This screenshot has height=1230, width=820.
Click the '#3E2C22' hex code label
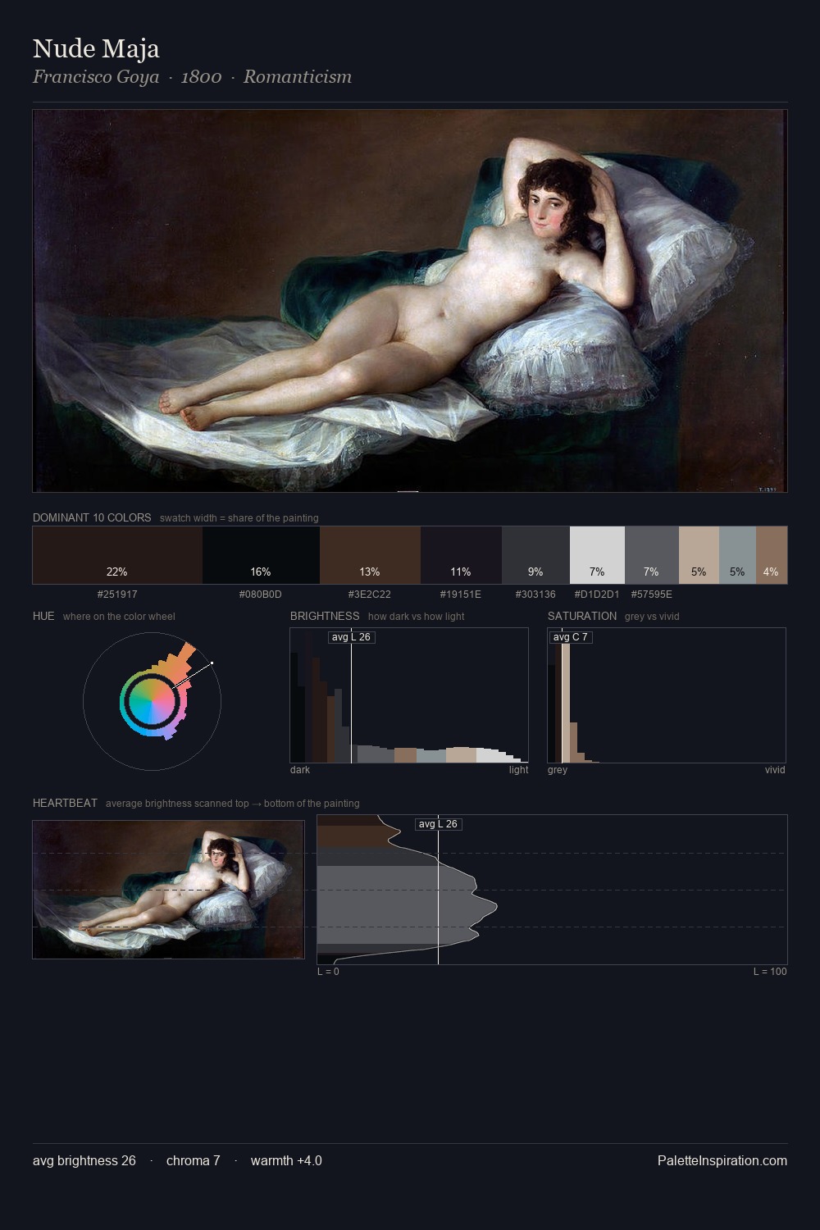click(370, 594)
